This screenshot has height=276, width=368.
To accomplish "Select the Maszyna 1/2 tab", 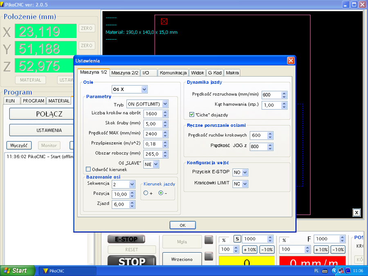I will point(93,72).
